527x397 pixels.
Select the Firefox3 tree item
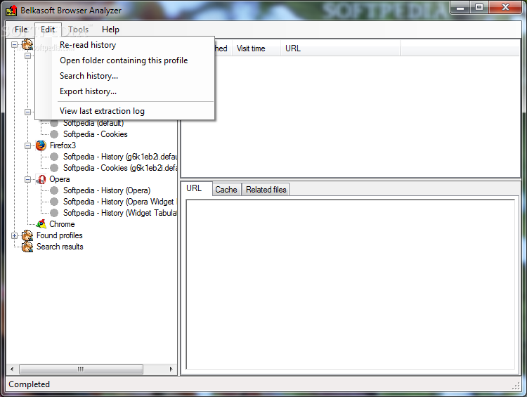[63, 145]
